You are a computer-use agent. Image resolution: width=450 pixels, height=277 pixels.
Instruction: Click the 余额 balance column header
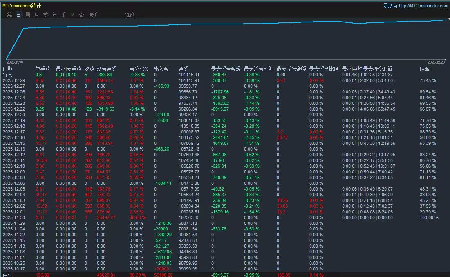coord(184,69)
